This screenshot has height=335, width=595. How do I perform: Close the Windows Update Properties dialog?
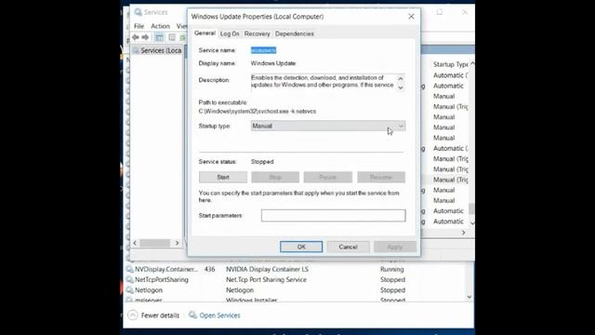[411, 17]
